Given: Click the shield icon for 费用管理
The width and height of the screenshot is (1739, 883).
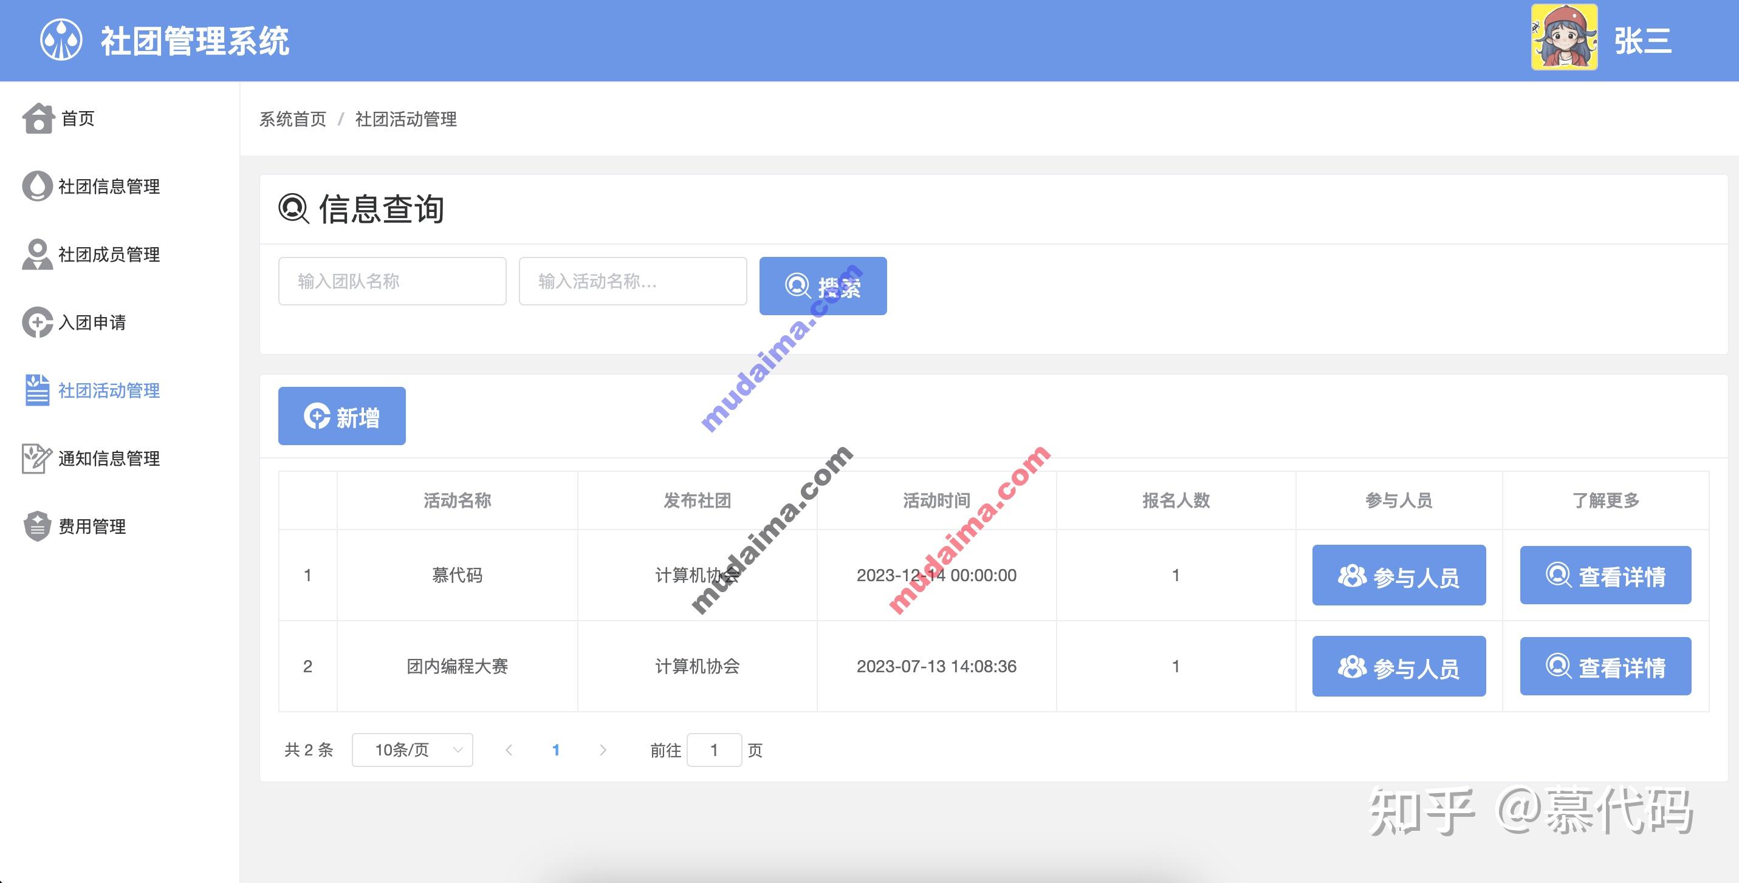Looking at the screenshot, I should tap(37, 526).
